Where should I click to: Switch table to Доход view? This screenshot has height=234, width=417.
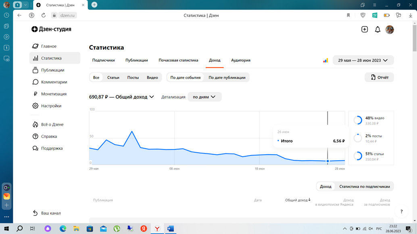[325, 186]
